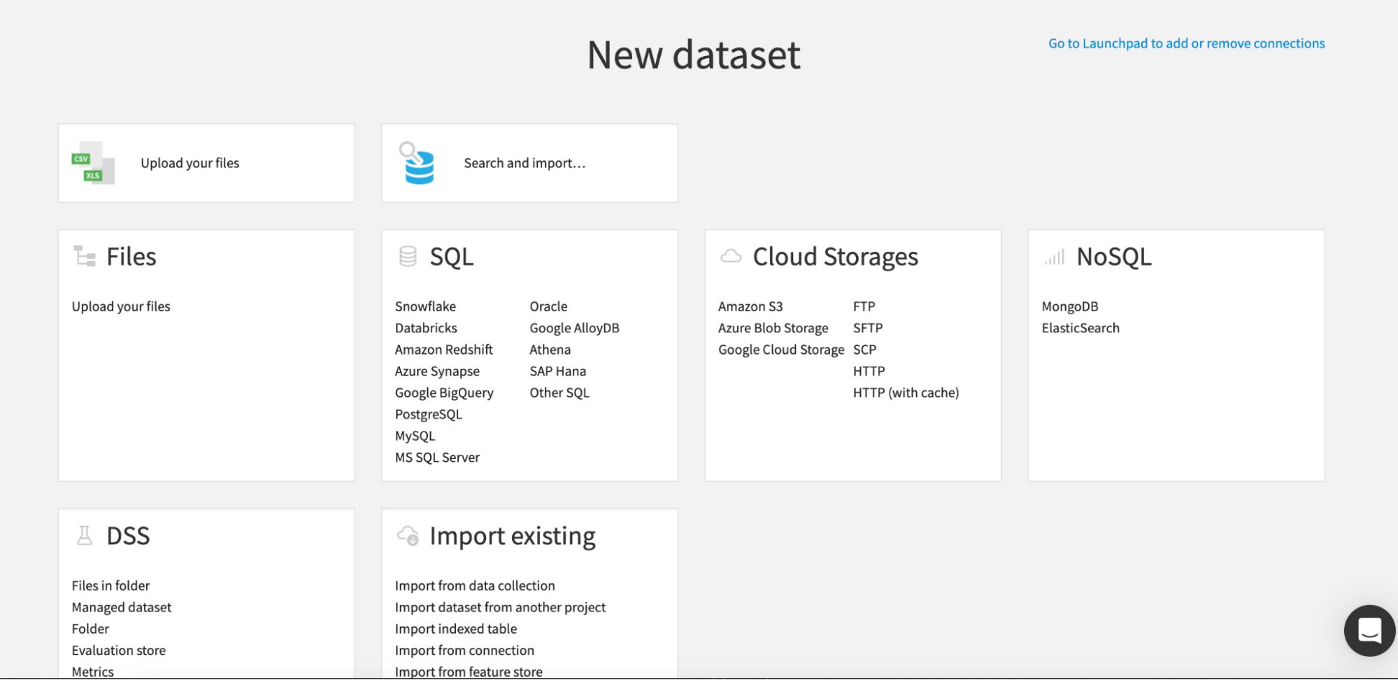This screenshot has height=680, width=1398.
Task: Select the NoSQL signal-bars icon
Action: [1053, 257]
